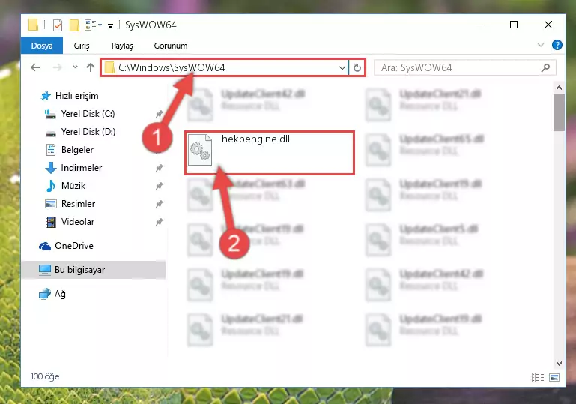
Task: Click the pin icon next to İndirmeler
Action: [x=159, y=168]
